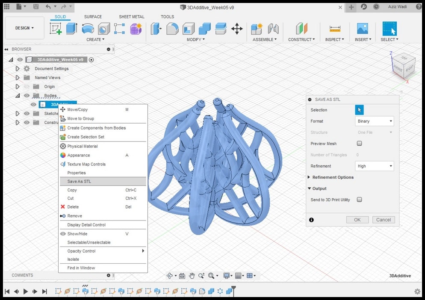425x300 pixels.
Task: Select the Fillet tool icon
Action: pyautogui.click(x=172, y=29)
